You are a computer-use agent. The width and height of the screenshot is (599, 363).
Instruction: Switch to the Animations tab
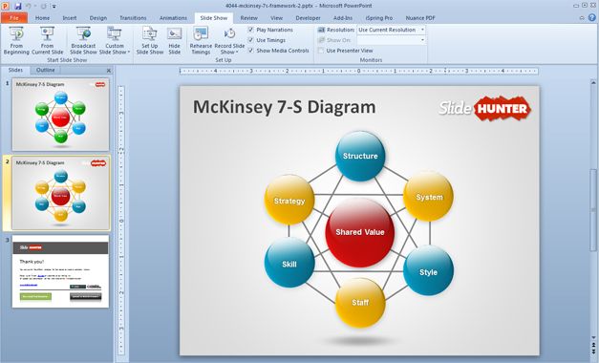tap(173, 18)
